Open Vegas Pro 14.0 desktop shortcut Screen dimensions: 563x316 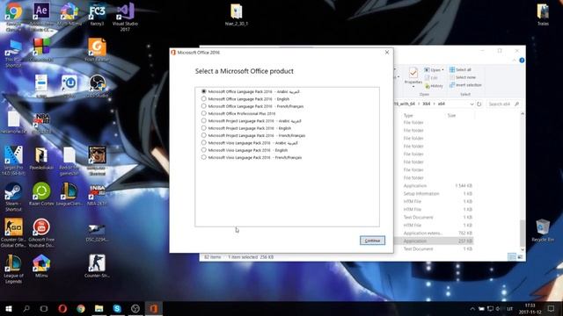pyautogui.click(x=14, y=160)
